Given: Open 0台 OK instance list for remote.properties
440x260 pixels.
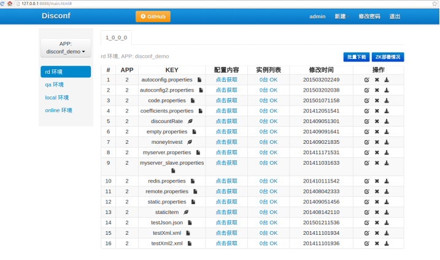Looking at the screenshot, I should tap(268, 192).
